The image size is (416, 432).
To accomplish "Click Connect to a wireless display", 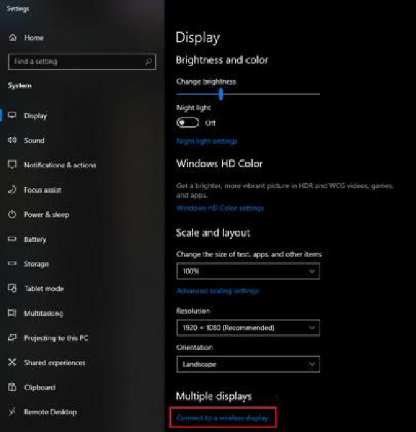I will pos(222,417).
